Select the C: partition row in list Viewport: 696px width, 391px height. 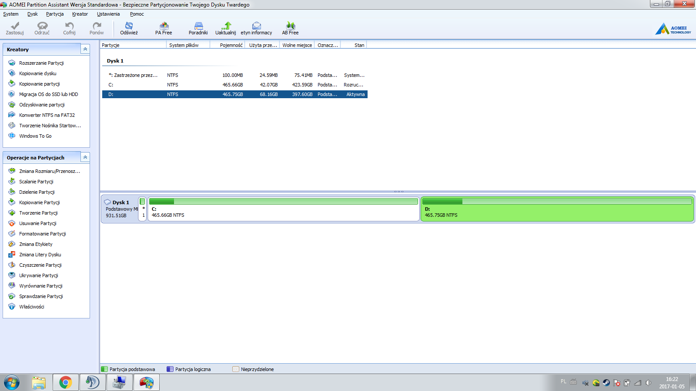235,85
